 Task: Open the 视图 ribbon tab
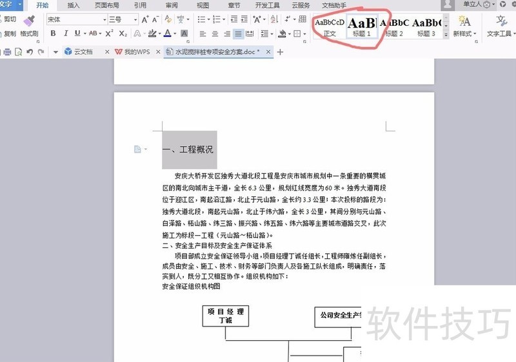pos(203,5)
